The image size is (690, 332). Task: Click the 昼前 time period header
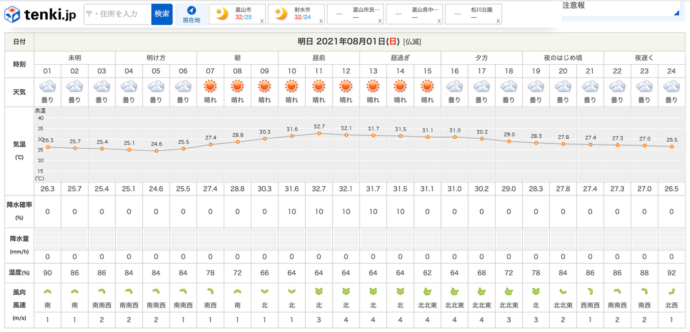click(319, 58)
